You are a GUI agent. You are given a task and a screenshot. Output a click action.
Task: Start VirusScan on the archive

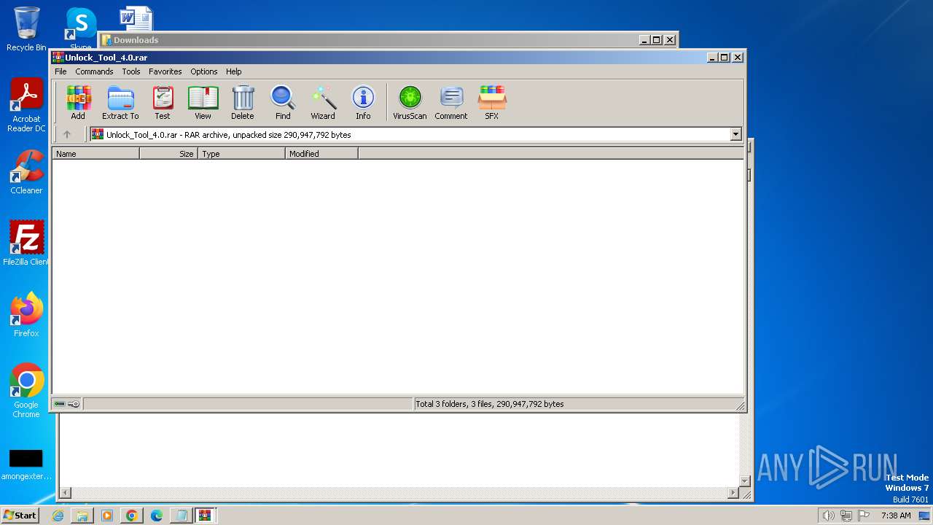tap(410, 102)
